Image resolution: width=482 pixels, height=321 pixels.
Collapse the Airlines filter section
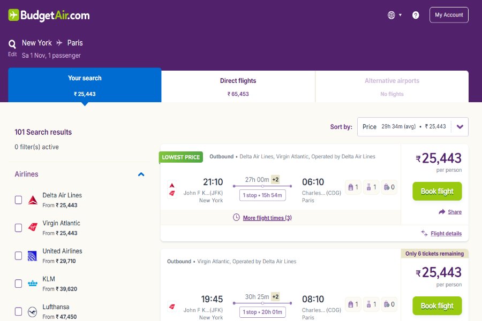[x=141, y=174]
